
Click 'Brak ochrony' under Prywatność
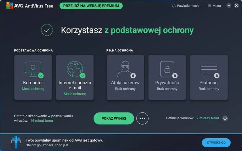click(x=167, y=89)
